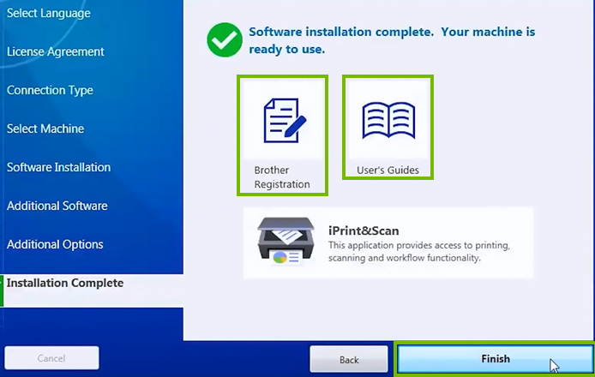Go to Additional Options step
The image size is (595, 377).
coord(55,244)
